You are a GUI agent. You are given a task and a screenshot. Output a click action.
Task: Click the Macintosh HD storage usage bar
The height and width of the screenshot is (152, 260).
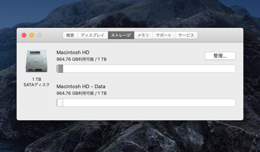146,68
